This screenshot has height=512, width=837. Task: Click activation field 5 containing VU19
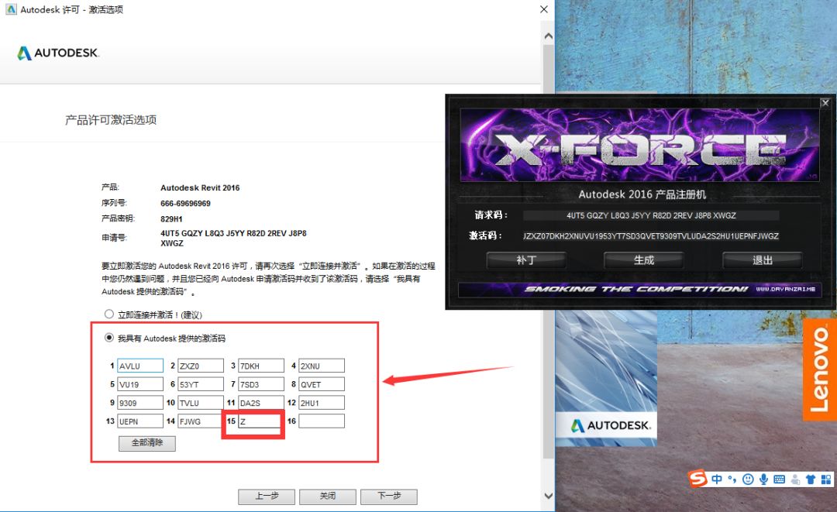pyautogui.click(x=140, y=384)
